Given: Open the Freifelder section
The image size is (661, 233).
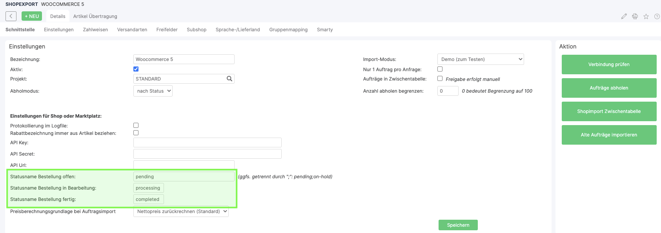Looking at the screenshot, I should [167, 30].
